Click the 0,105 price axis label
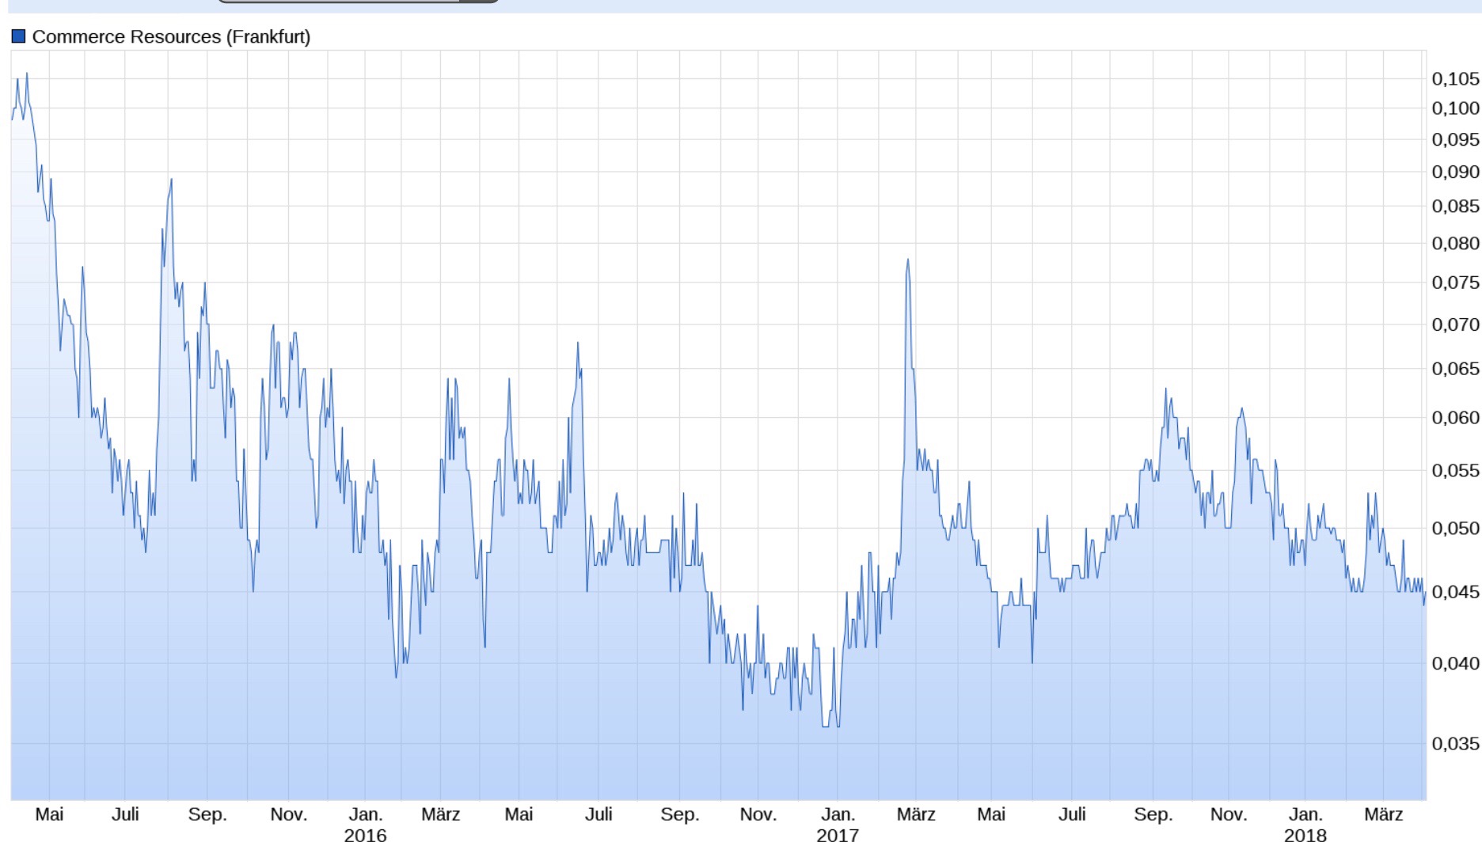This screenshot has height=842, width=1482. pyautogui.click(x=1454, y=78)
